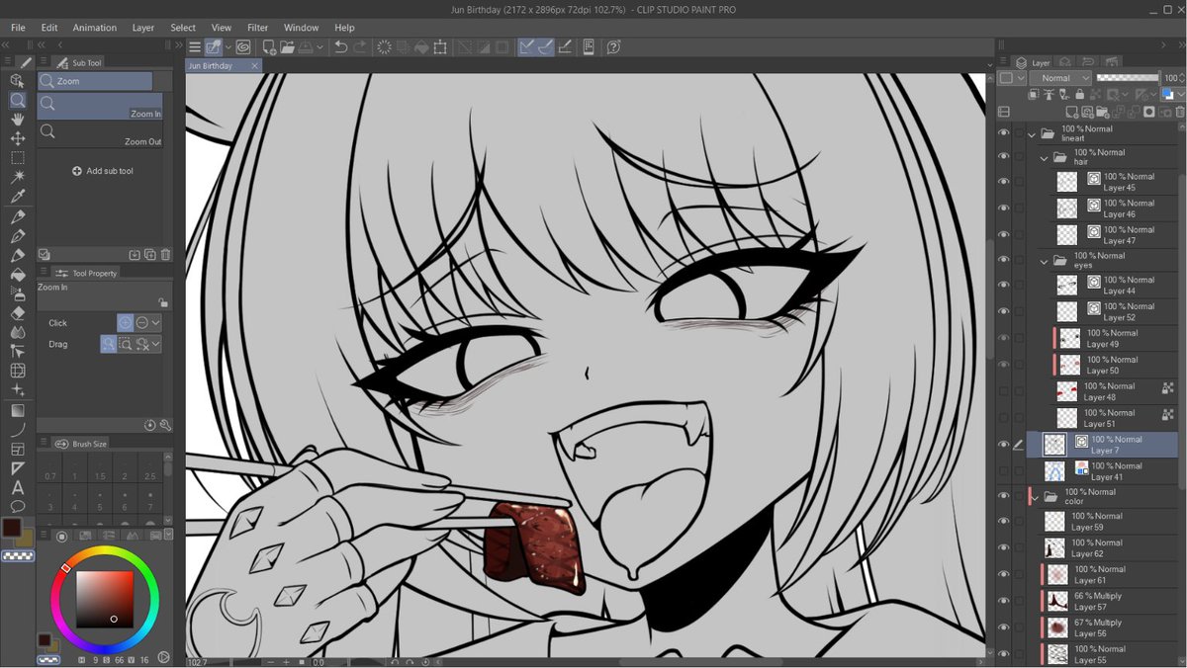Open the Layer menu
The width and height of the screenshot is (1187, 668).
tap(143, 28)
